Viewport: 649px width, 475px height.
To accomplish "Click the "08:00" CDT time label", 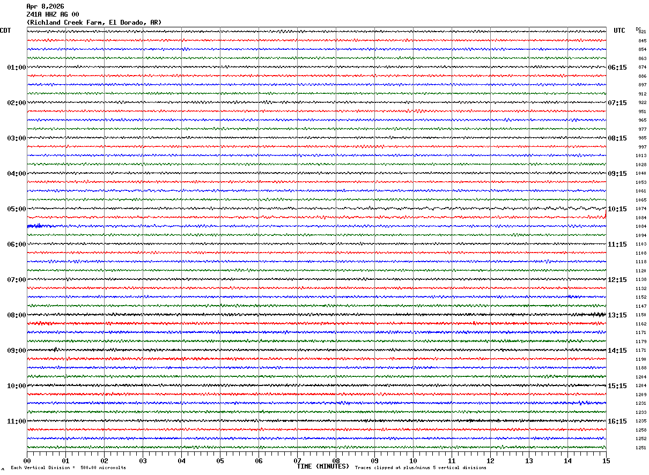I will tap(17, 315).
